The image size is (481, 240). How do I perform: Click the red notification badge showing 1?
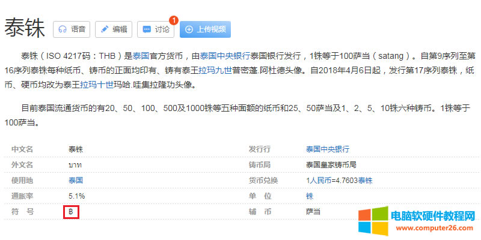tap(174, 21)
